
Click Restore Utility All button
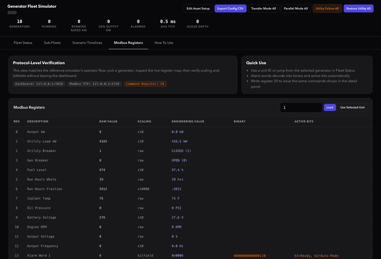[x=359, y=8]
